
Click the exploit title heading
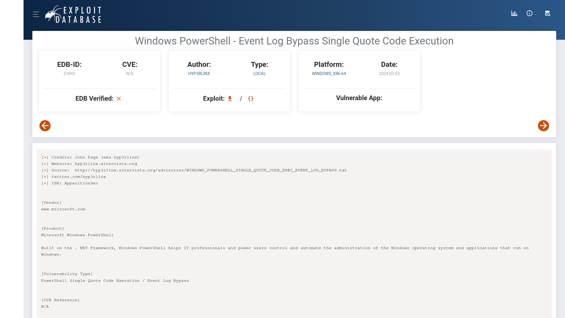[x=294, y=41]
